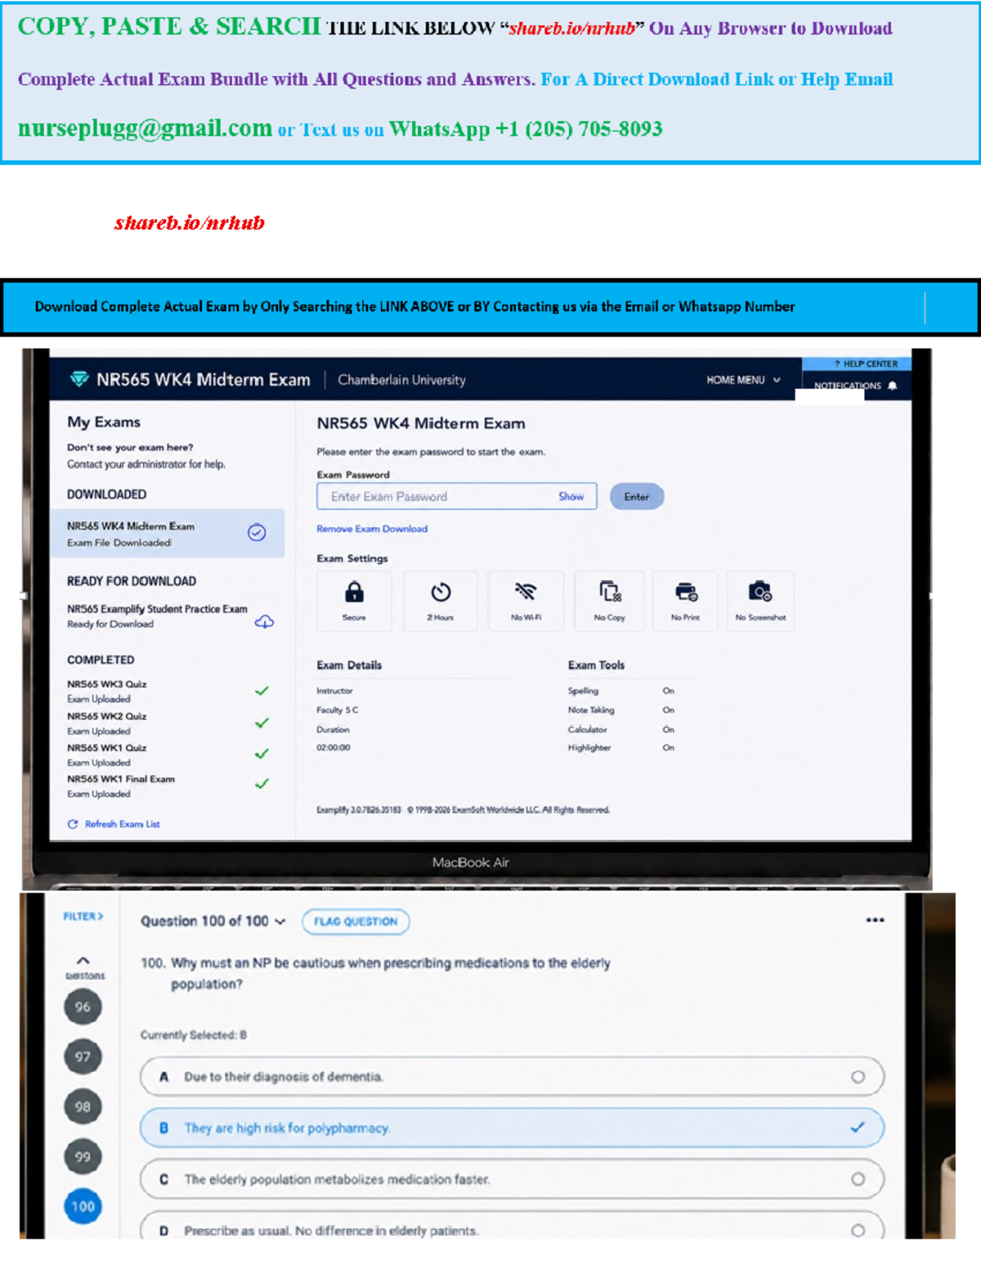
Task: Collapse the question list with the up chevron
Action: click(83, 961)
